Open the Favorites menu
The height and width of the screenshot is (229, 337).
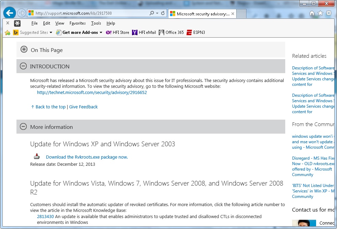click(77, 23)
